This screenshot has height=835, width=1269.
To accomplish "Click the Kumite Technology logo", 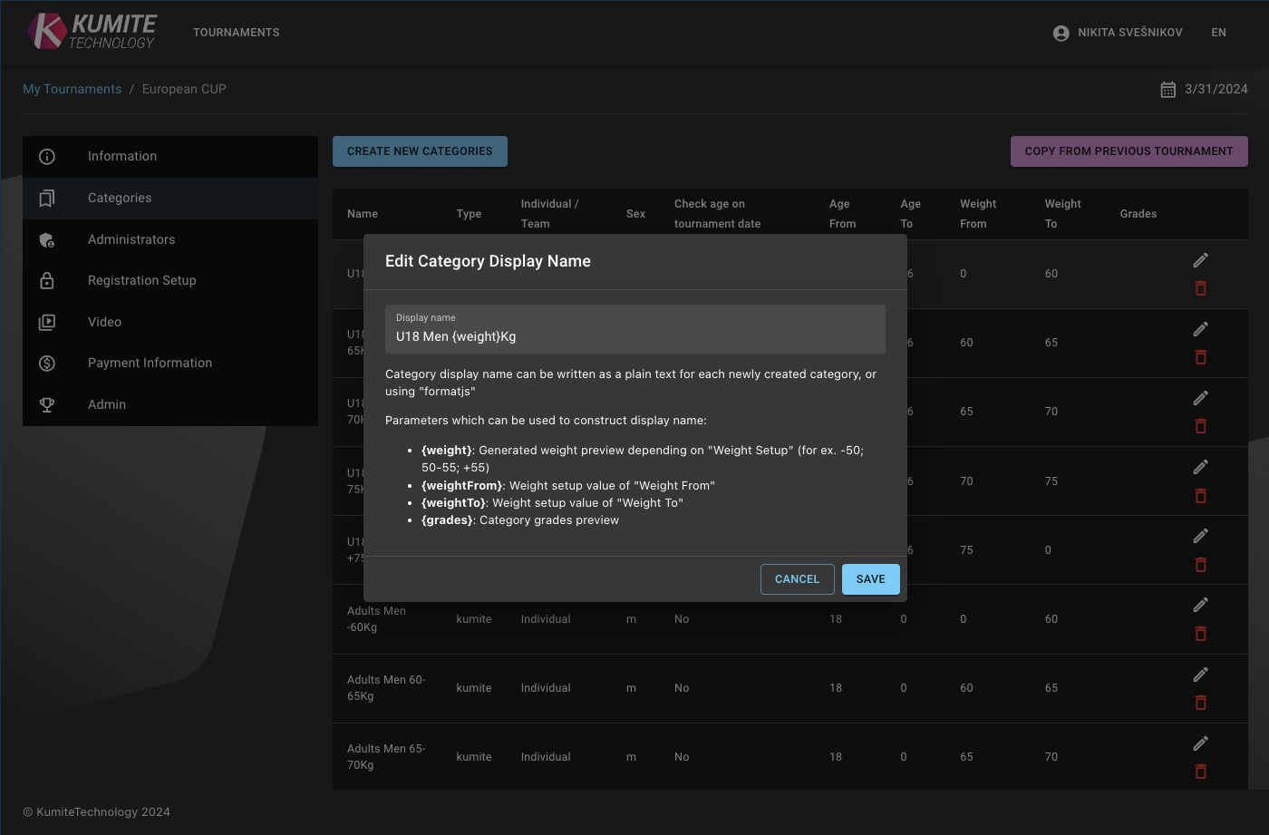I will pyautogui.click(x=92, y=32).
